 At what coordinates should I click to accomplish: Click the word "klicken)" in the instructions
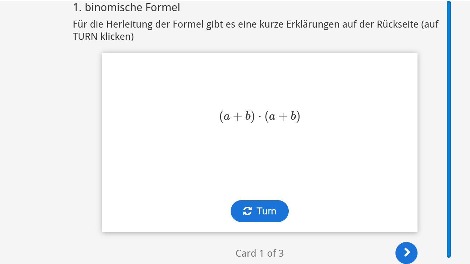coord(117,36)
